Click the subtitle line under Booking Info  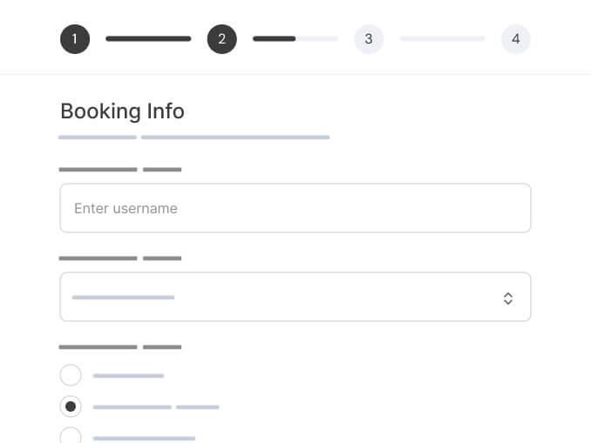(194, 138)
